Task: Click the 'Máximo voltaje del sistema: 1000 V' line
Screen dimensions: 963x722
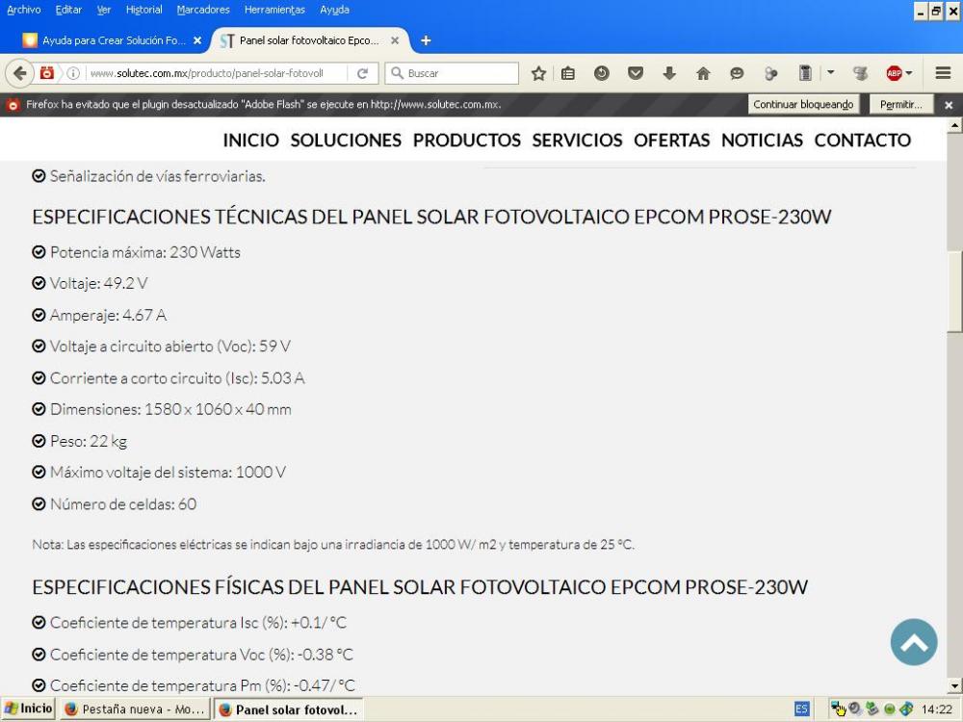Action: tap(168, 472)
